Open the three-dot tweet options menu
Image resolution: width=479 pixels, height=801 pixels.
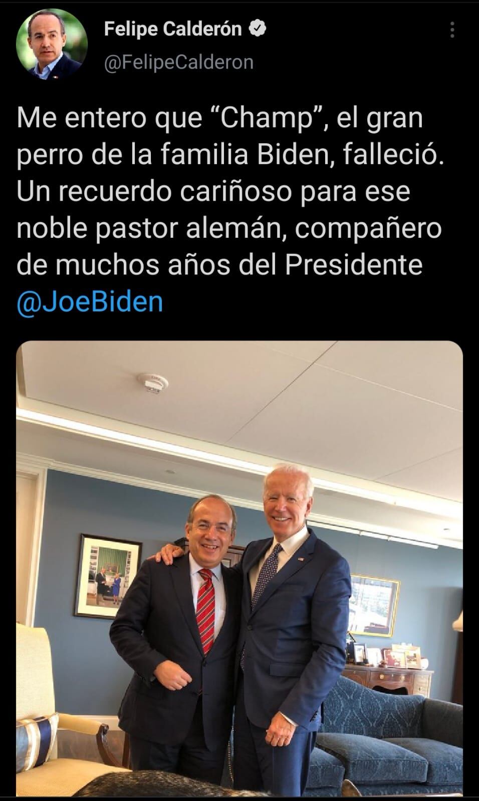click(452, 30)
